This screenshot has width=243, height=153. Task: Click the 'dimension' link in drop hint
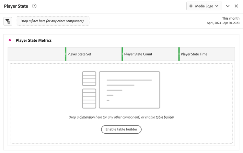(87, 117)
